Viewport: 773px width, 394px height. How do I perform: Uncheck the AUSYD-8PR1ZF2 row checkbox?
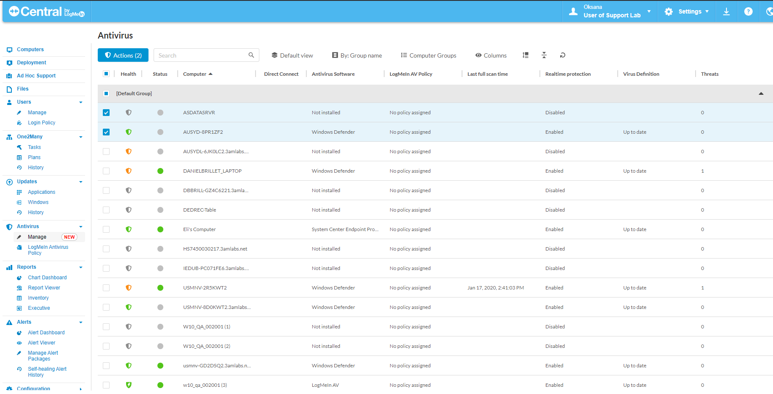pyautogui.click(x=106, y=132)
